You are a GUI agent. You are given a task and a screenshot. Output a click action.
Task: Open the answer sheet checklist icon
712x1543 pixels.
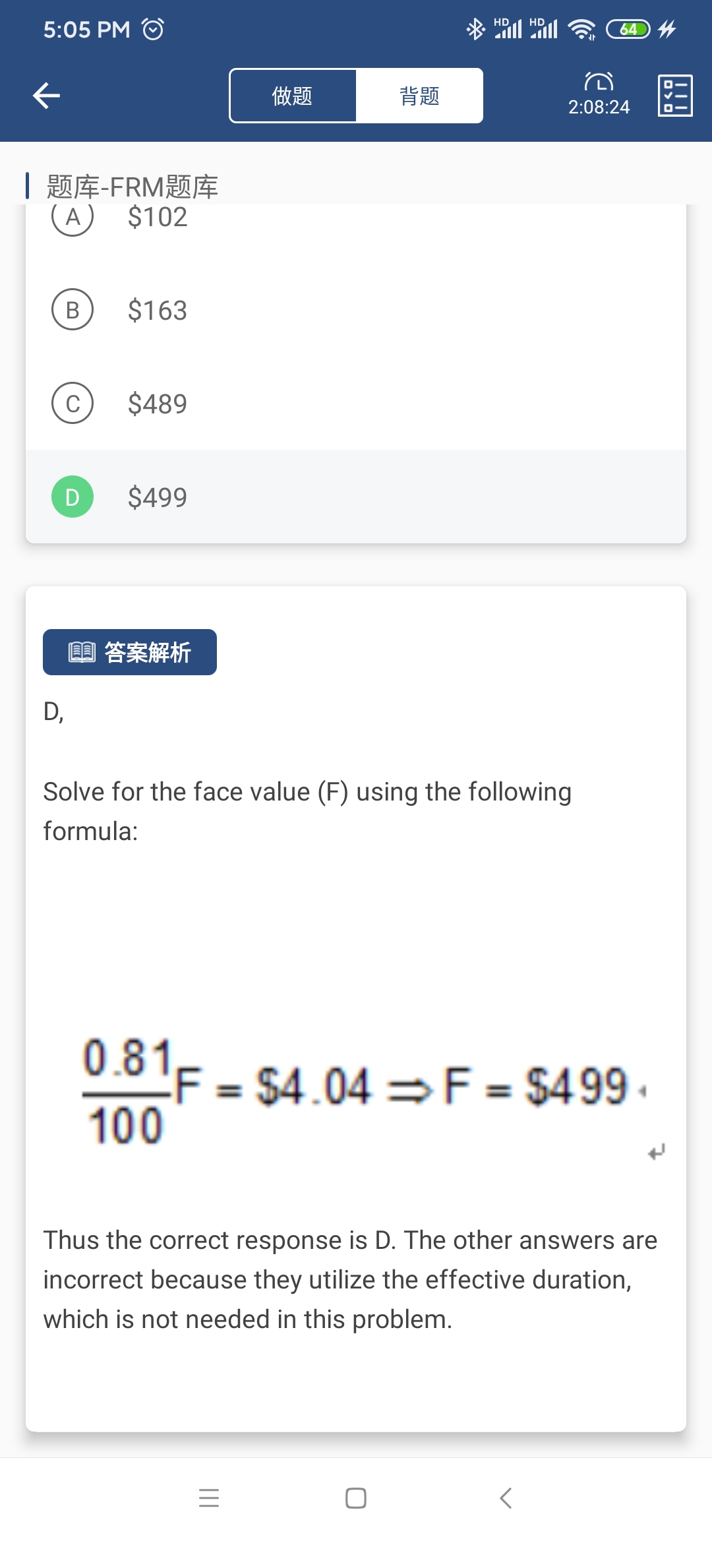tap(675, 96)
